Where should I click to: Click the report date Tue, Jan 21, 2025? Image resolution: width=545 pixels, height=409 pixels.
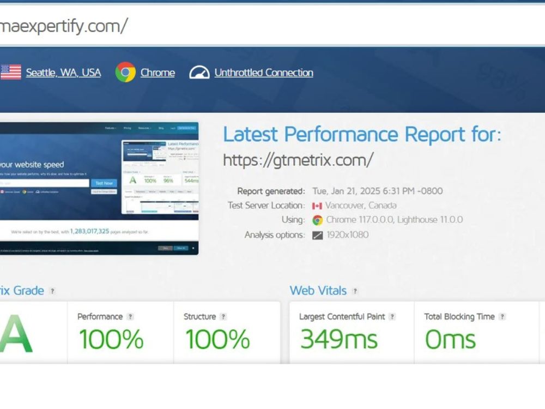[x=378, y=191]
